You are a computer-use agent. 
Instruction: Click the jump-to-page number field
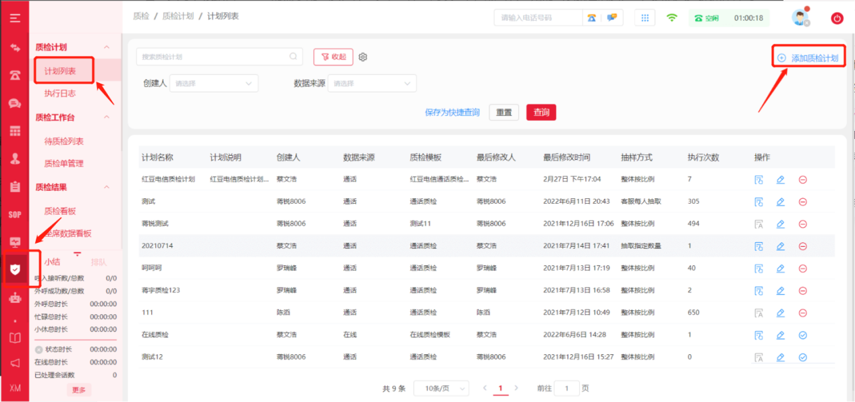[567, 389]
